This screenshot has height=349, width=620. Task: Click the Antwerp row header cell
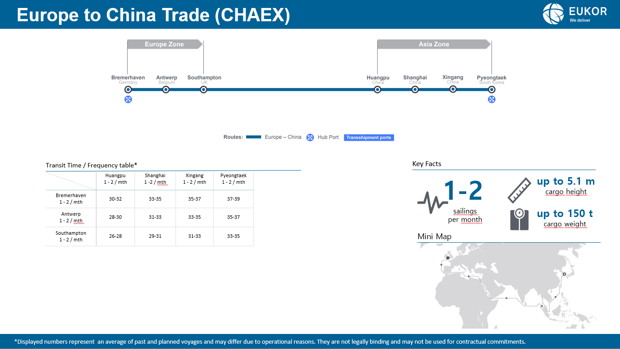pos(71,217)
